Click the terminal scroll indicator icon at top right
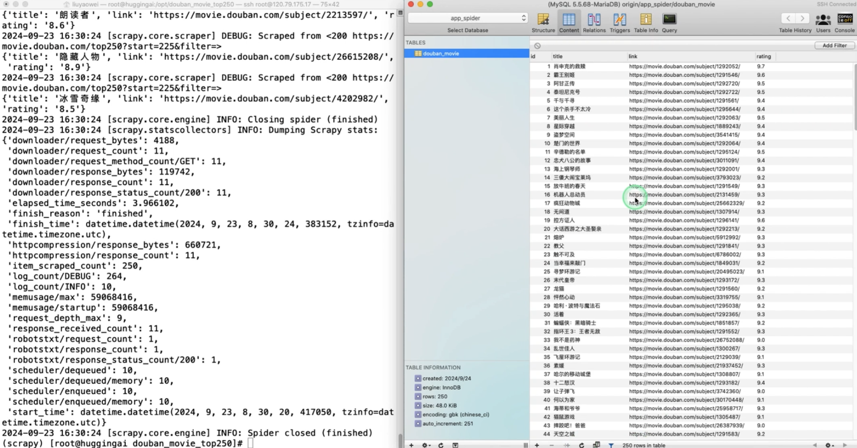Screen dimensions: 857x448 coord(400,13)
